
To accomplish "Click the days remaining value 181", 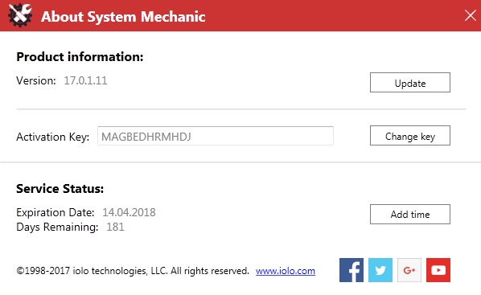I will coord(115,227).
